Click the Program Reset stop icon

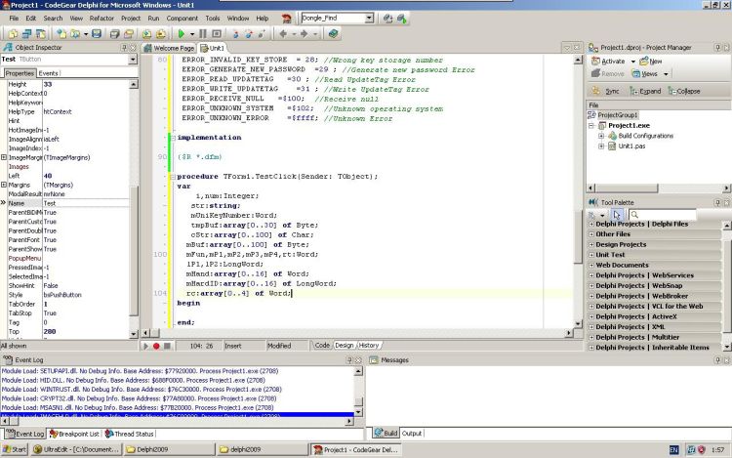coord(217,33)
